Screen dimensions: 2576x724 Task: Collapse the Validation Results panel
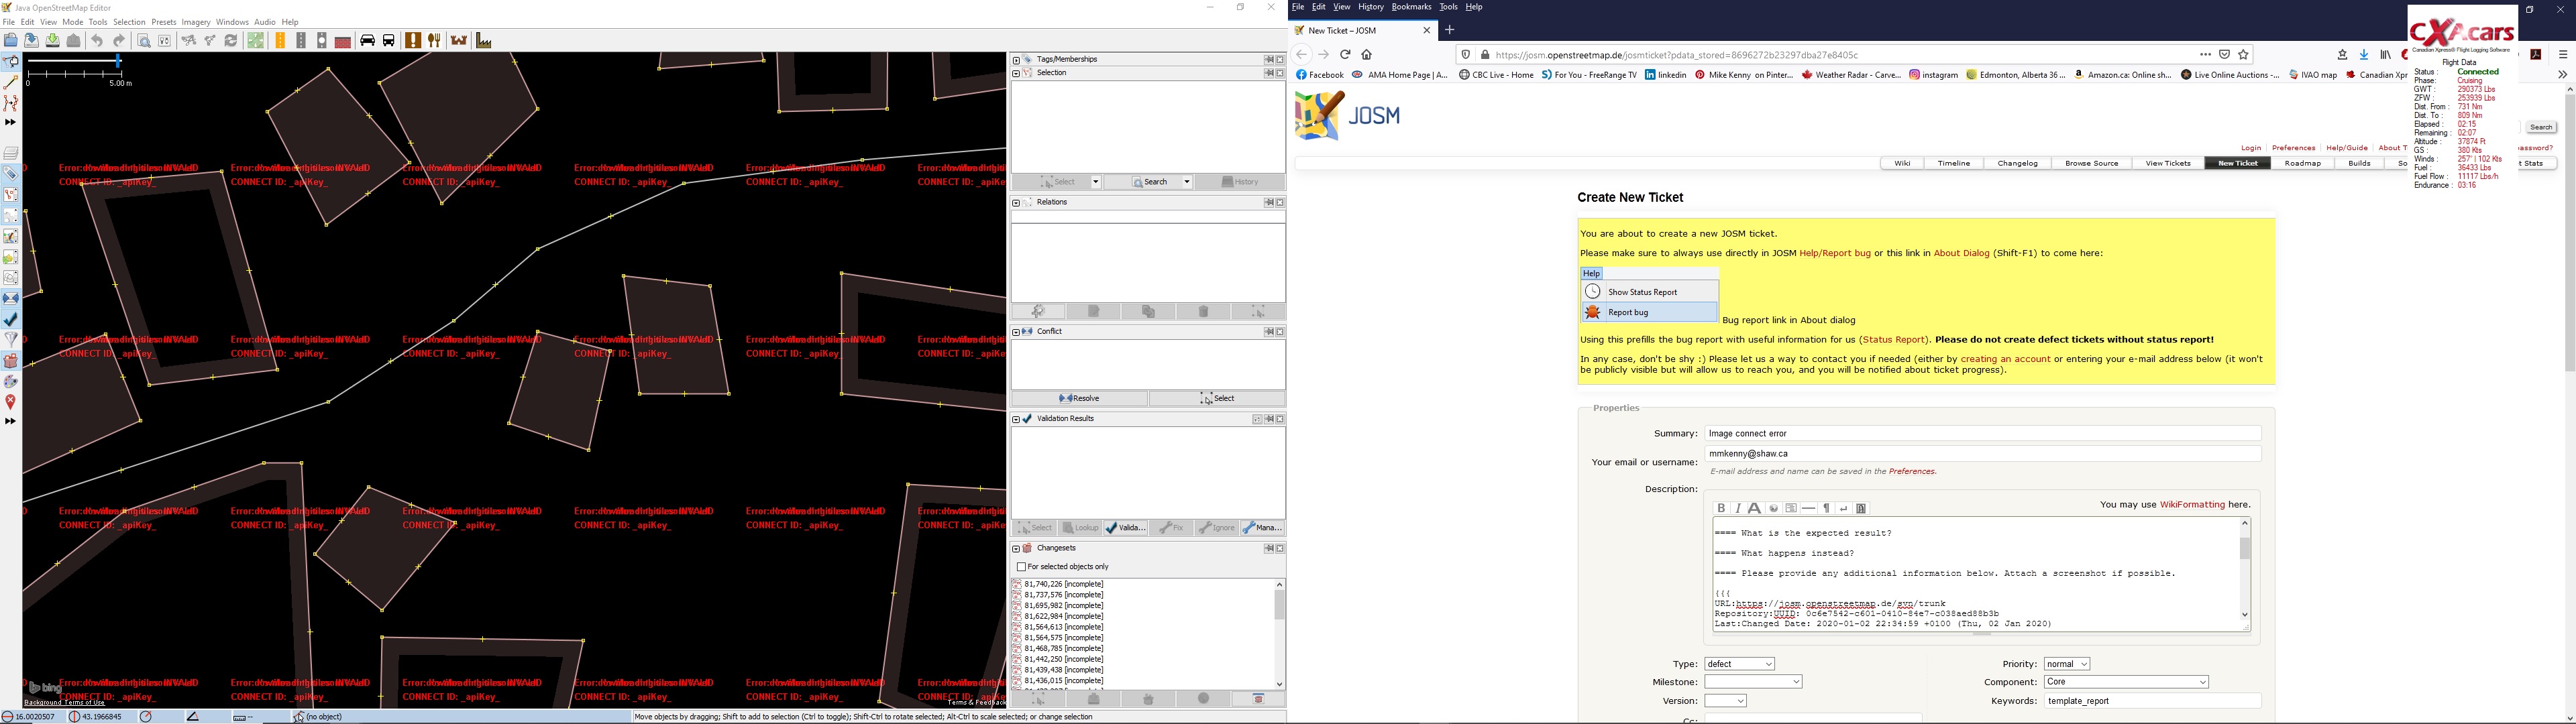[1016, 419]
